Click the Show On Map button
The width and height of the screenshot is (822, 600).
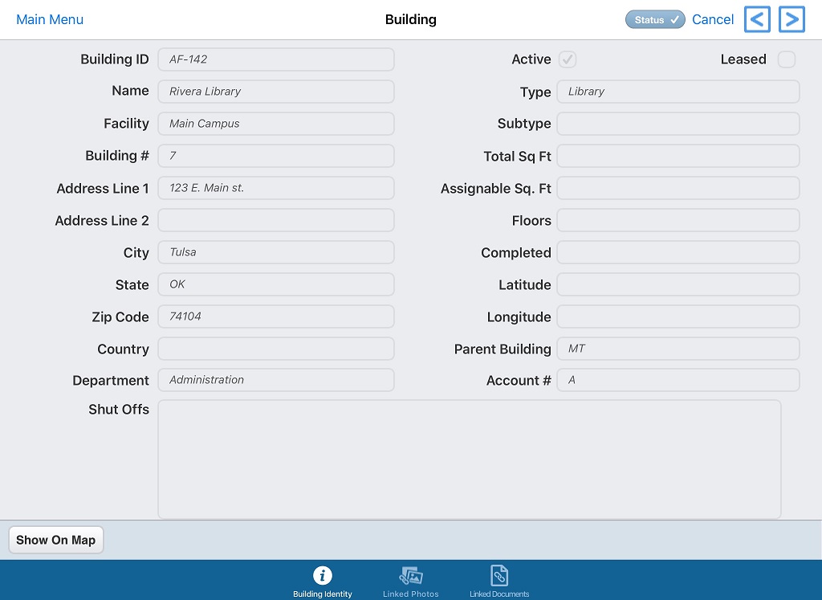click(x=56, y=540)
